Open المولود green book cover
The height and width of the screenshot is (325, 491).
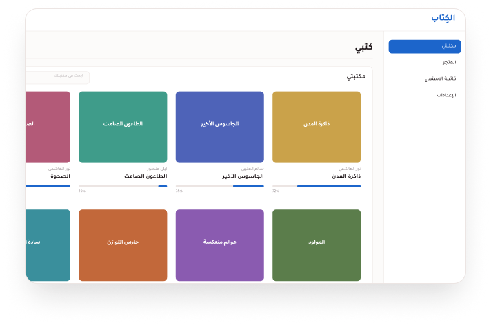click(317, 245)
